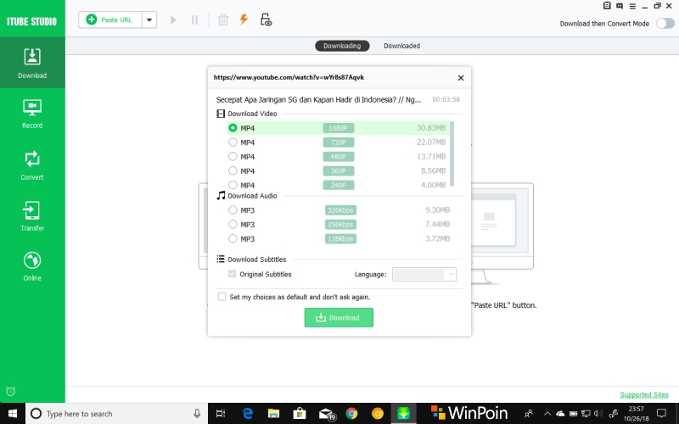Switch to the Downloading tab
Viewport: 679px width, 424px height.
(342, 46)
